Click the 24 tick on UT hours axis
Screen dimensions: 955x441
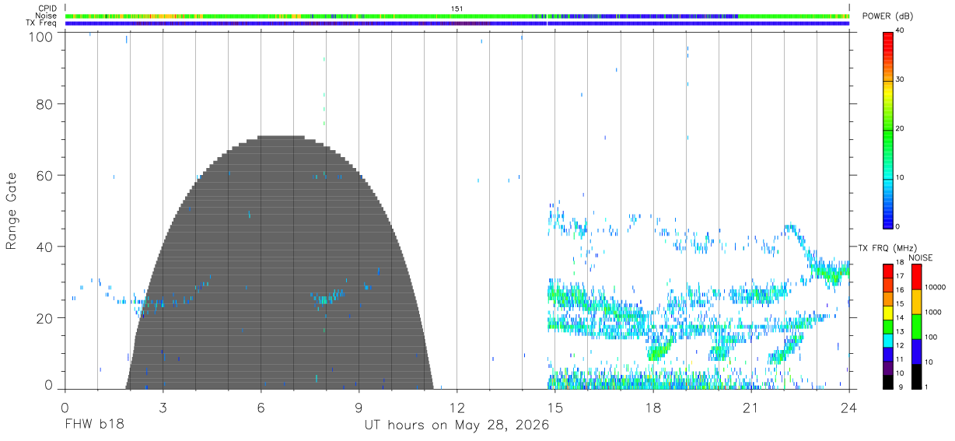pos(848,408)
